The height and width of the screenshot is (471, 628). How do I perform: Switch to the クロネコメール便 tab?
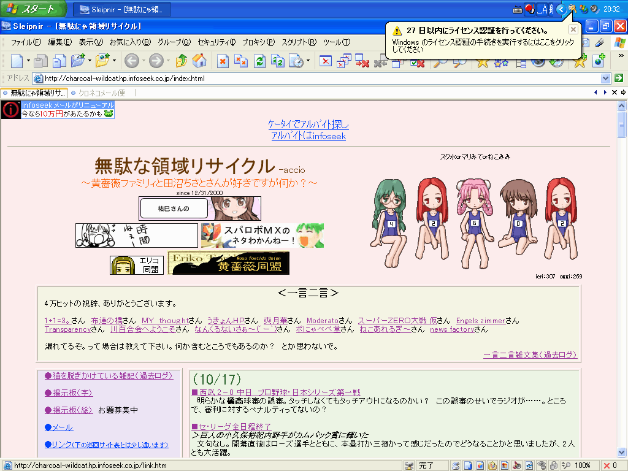coord(101,93)
